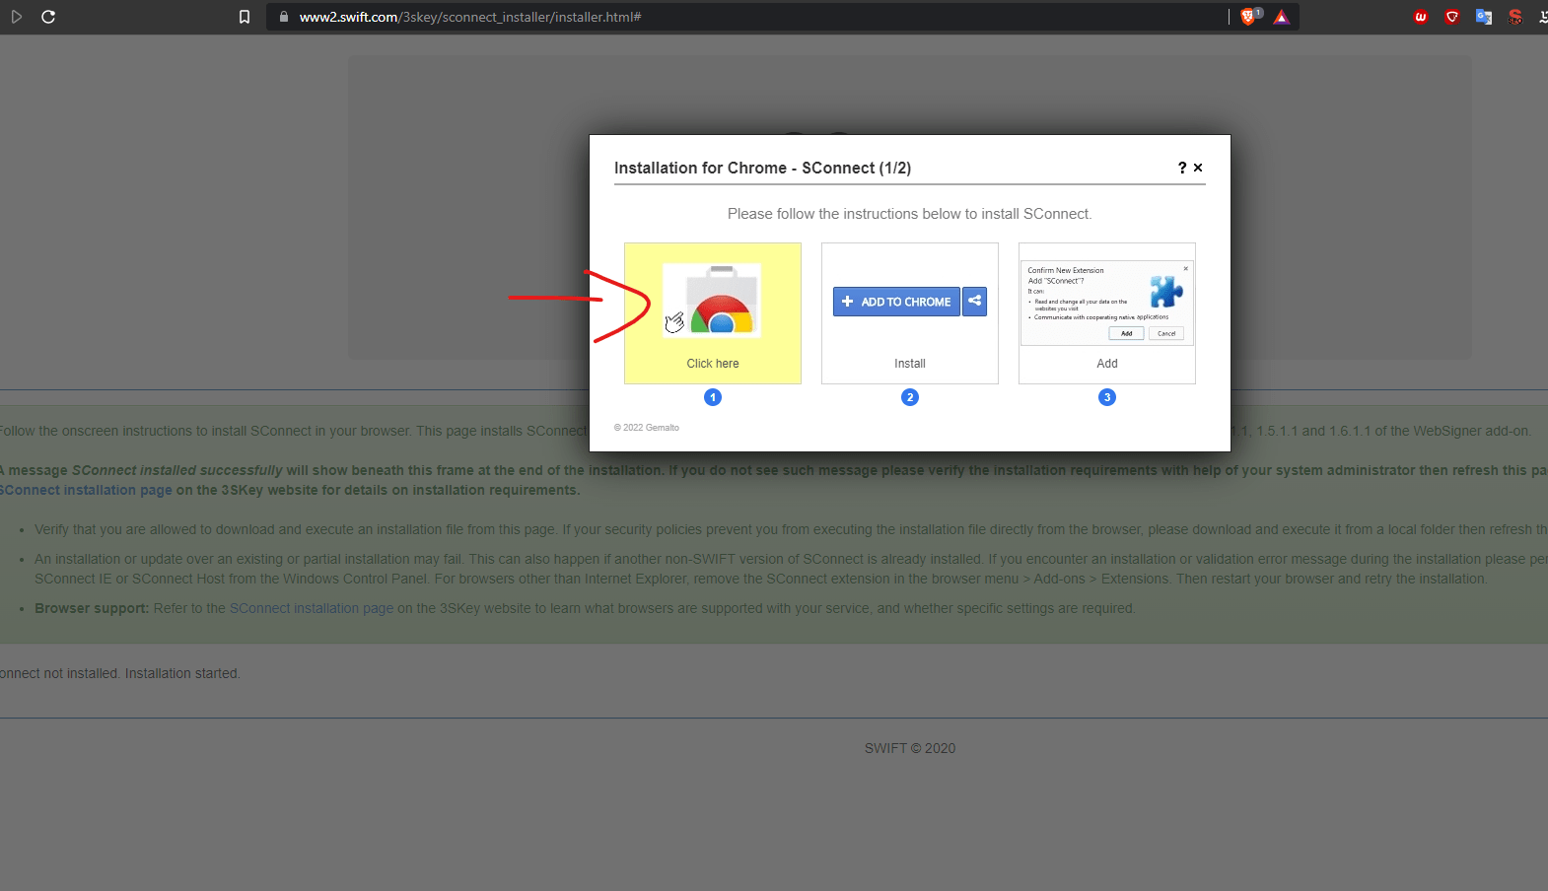1548x891 pixels.
Task: Open Brave Shields lion icon
Action: click(x=1248, y=17)
